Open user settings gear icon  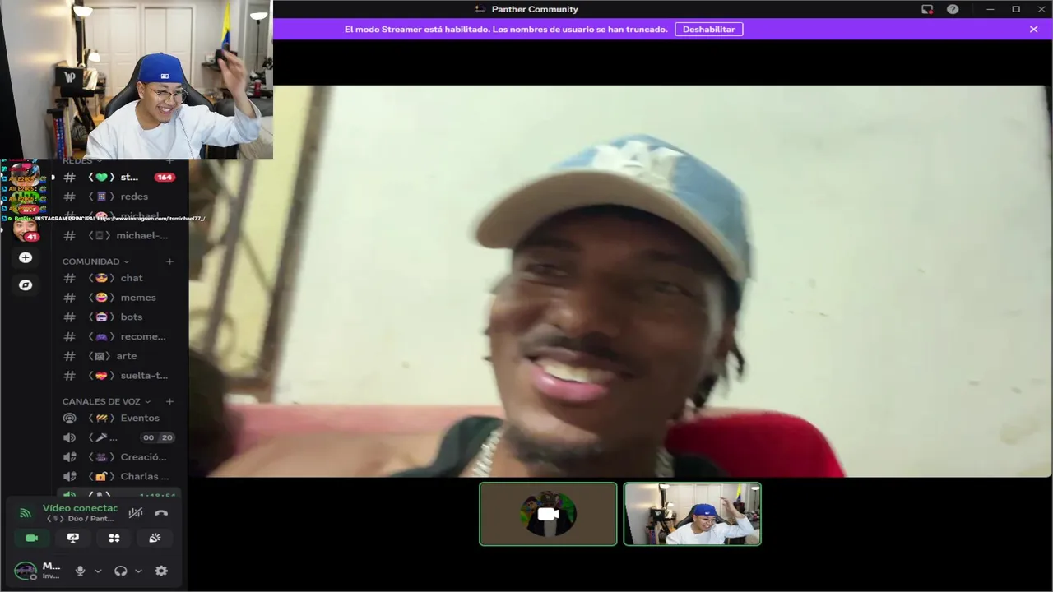(161, 571)
